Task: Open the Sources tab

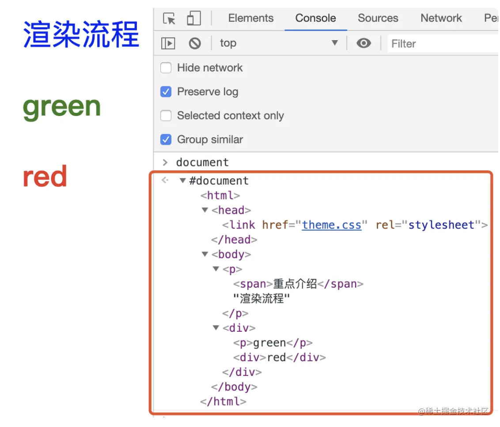Action: tap(378, 18)
